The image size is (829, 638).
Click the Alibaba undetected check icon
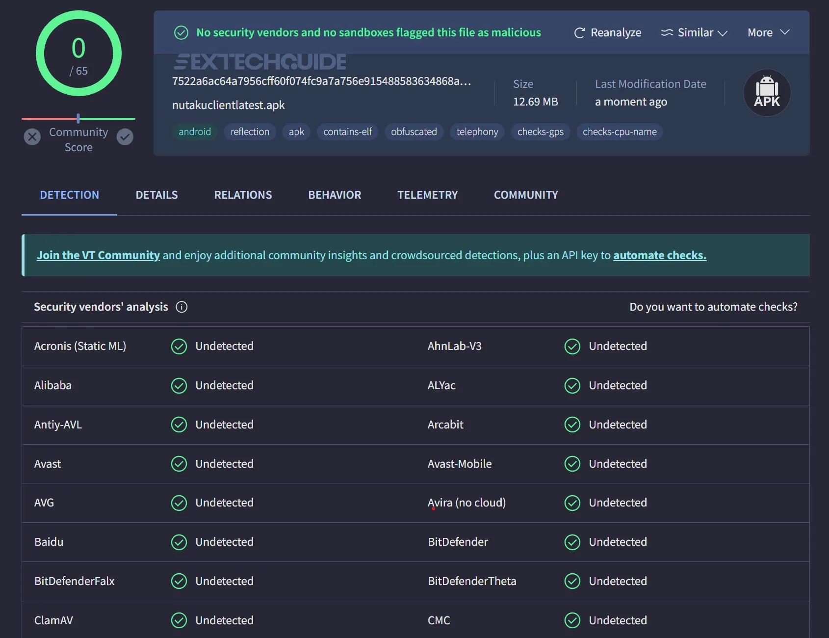point(179,386)
